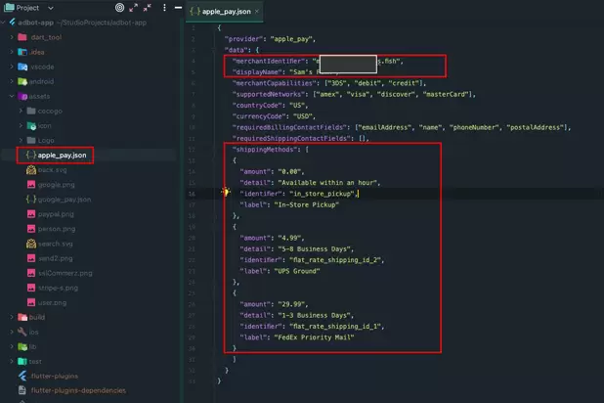Image resolution: width=604 pixels, height=403 pixels.
Task: Hide the Project tool window
Action: click(178, 8)
